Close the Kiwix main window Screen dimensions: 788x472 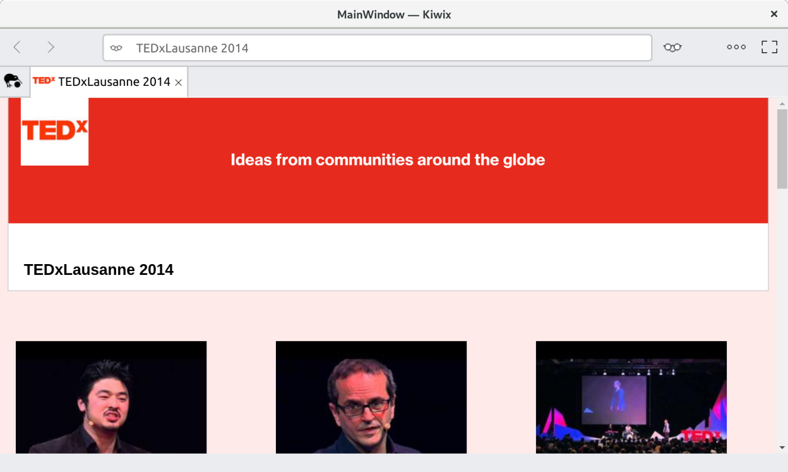(x=773, y=14)
